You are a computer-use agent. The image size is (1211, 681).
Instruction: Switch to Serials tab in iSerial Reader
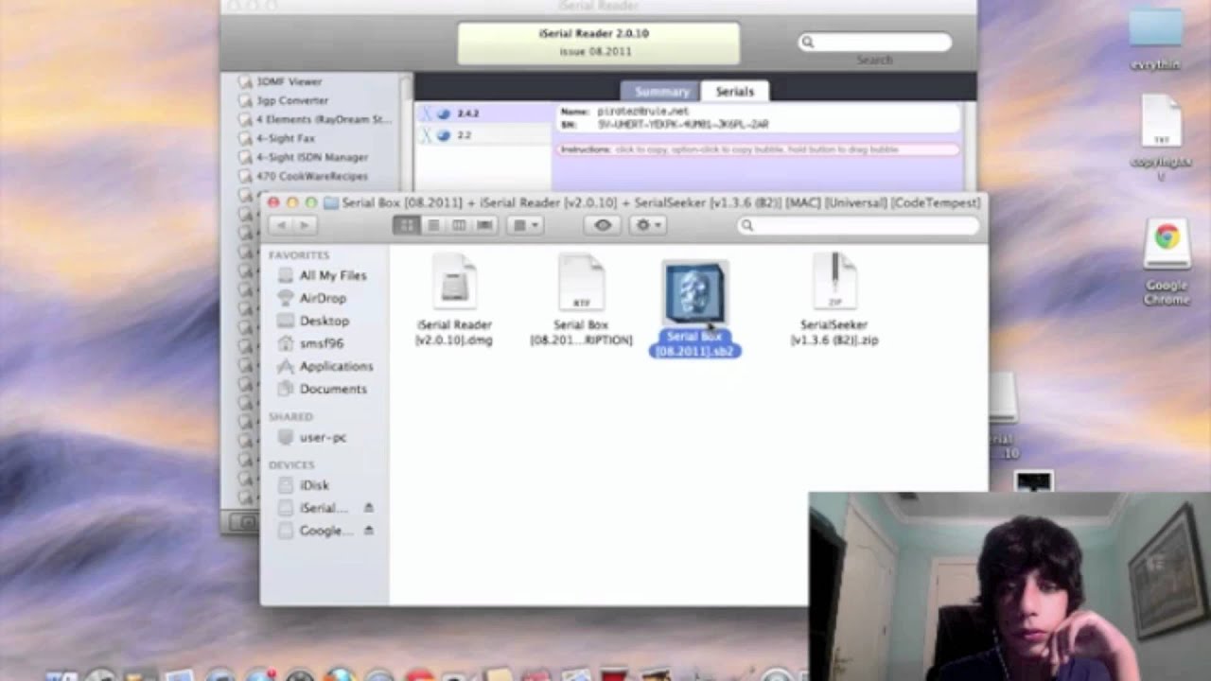point(735,92)
